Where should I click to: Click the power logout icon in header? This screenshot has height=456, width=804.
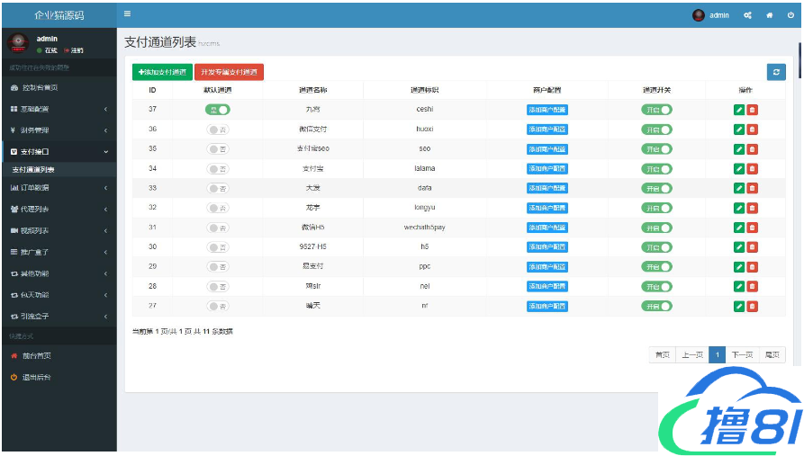coord(791,15)
